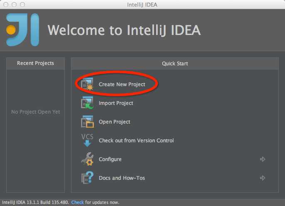Open the Configure text entry

(x=110, y=159)
